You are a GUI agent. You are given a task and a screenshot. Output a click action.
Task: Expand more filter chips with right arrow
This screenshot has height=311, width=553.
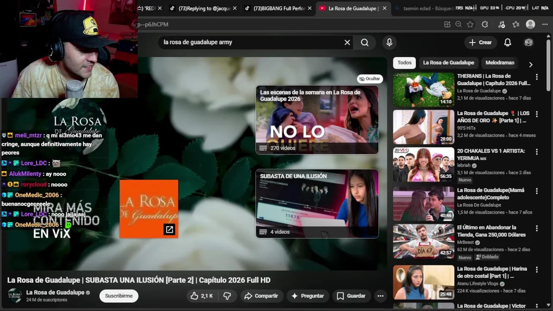point(531,64)
